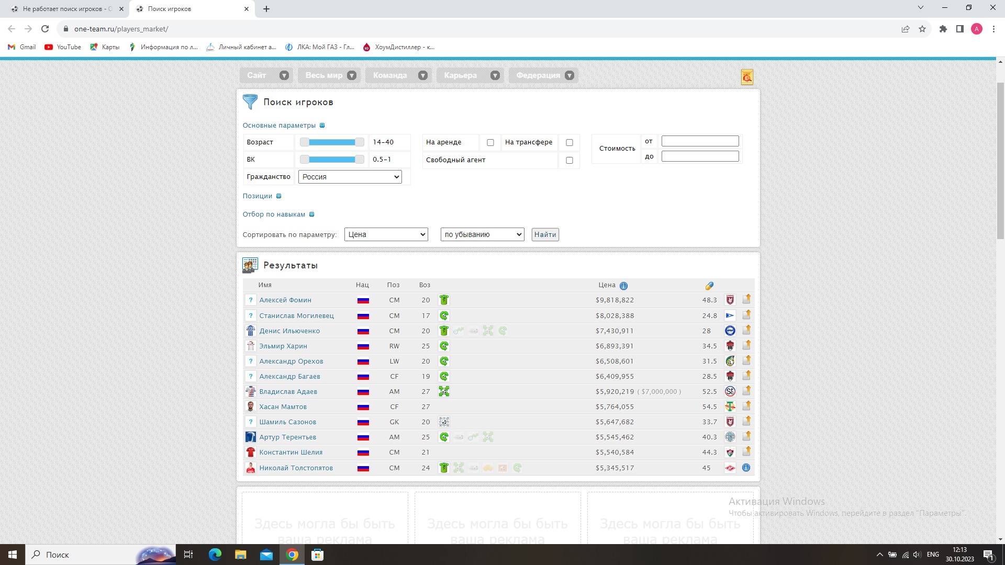This screenshot has width=1005, height=565.
Task: Click the Возраст range slider
Action: click(332, 142)
